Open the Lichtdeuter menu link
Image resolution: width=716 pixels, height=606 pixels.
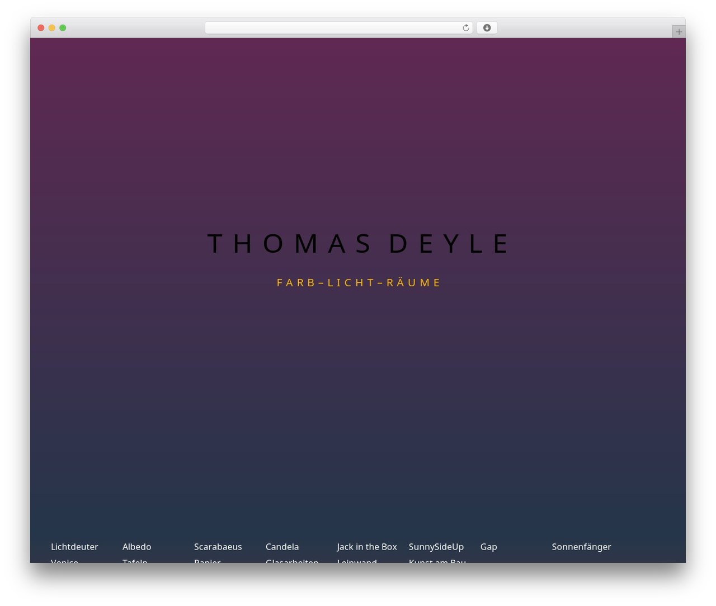(74, 547)
